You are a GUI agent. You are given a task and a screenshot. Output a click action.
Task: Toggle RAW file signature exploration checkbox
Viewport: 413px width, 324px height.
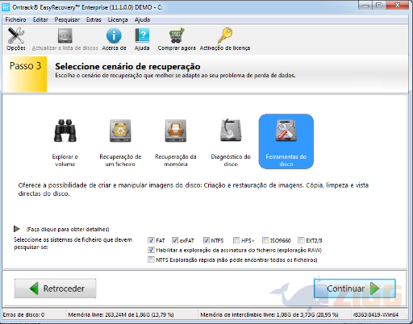click(x=151, y=250)
